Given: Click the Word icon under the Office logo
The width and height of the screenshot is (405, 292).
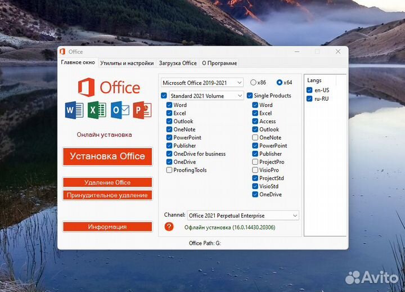Looking at the screenshot, I should click(x=74, y=110).
